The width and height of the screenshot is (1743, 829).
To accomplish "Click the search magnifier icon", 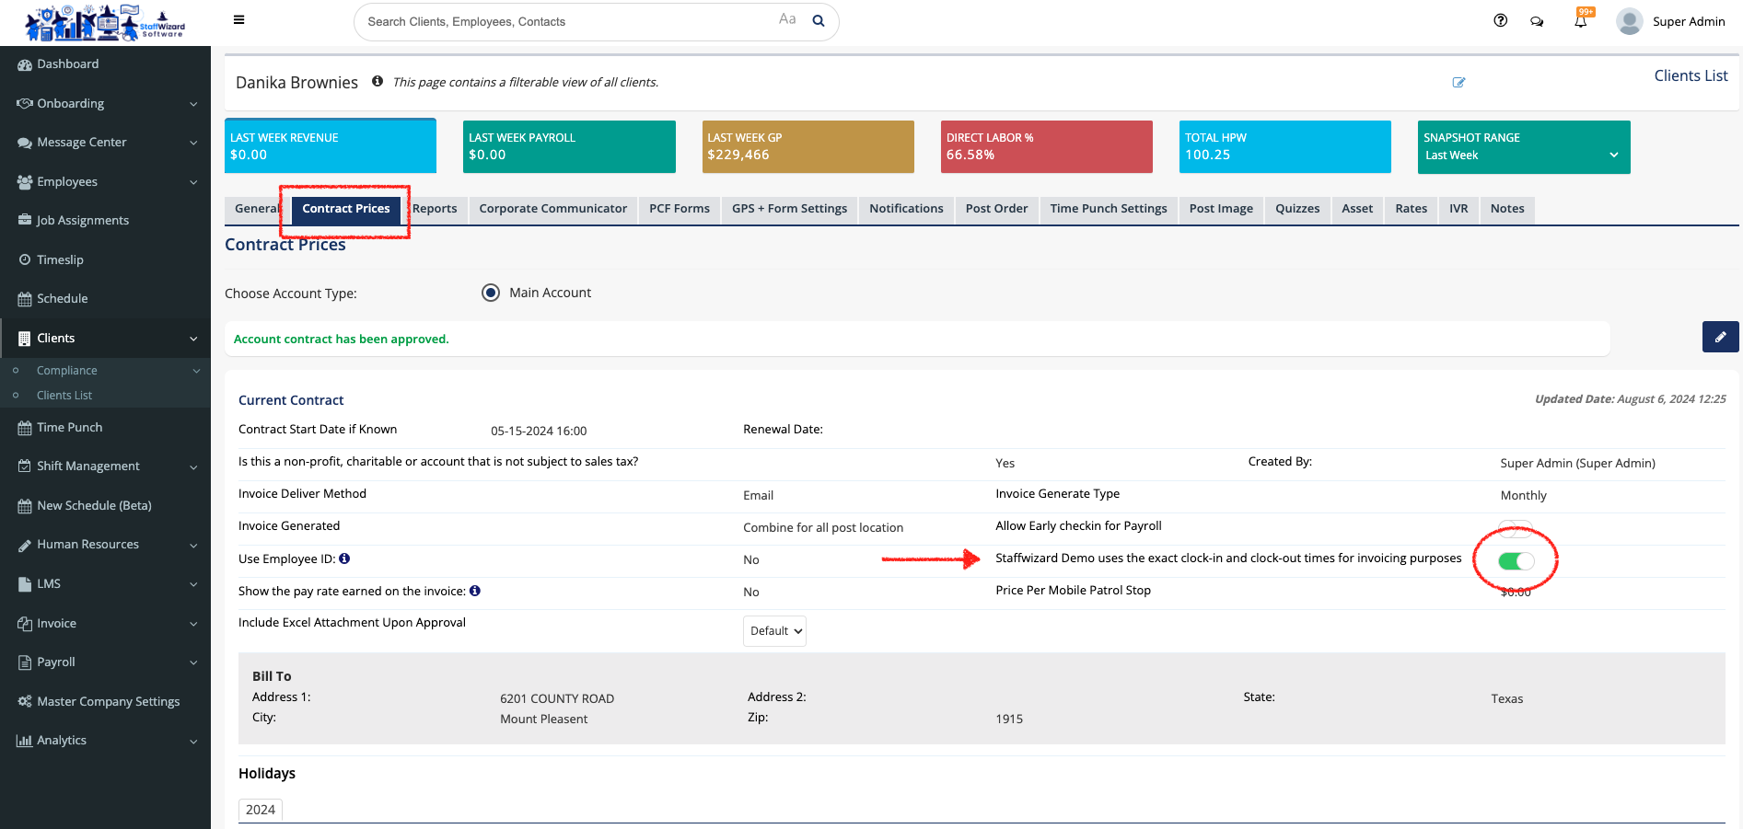I will 818,21.
